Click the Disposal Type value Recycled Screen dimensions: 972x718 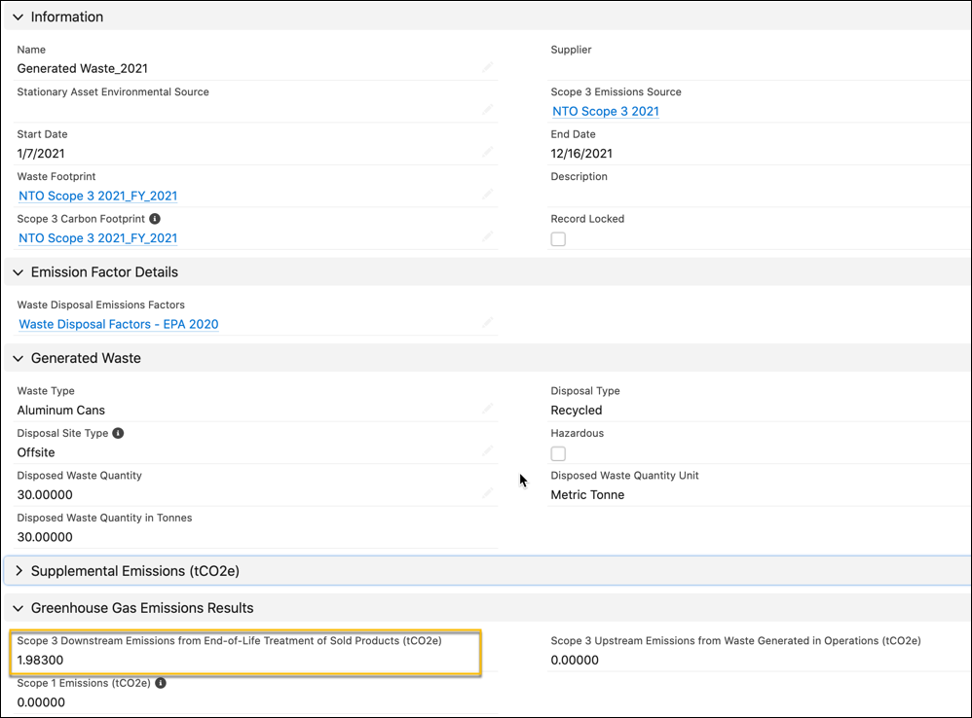[577, 411]
